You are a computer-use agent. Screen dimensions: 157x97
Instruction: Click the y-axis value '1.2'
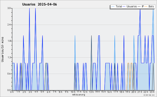(9, 57)
